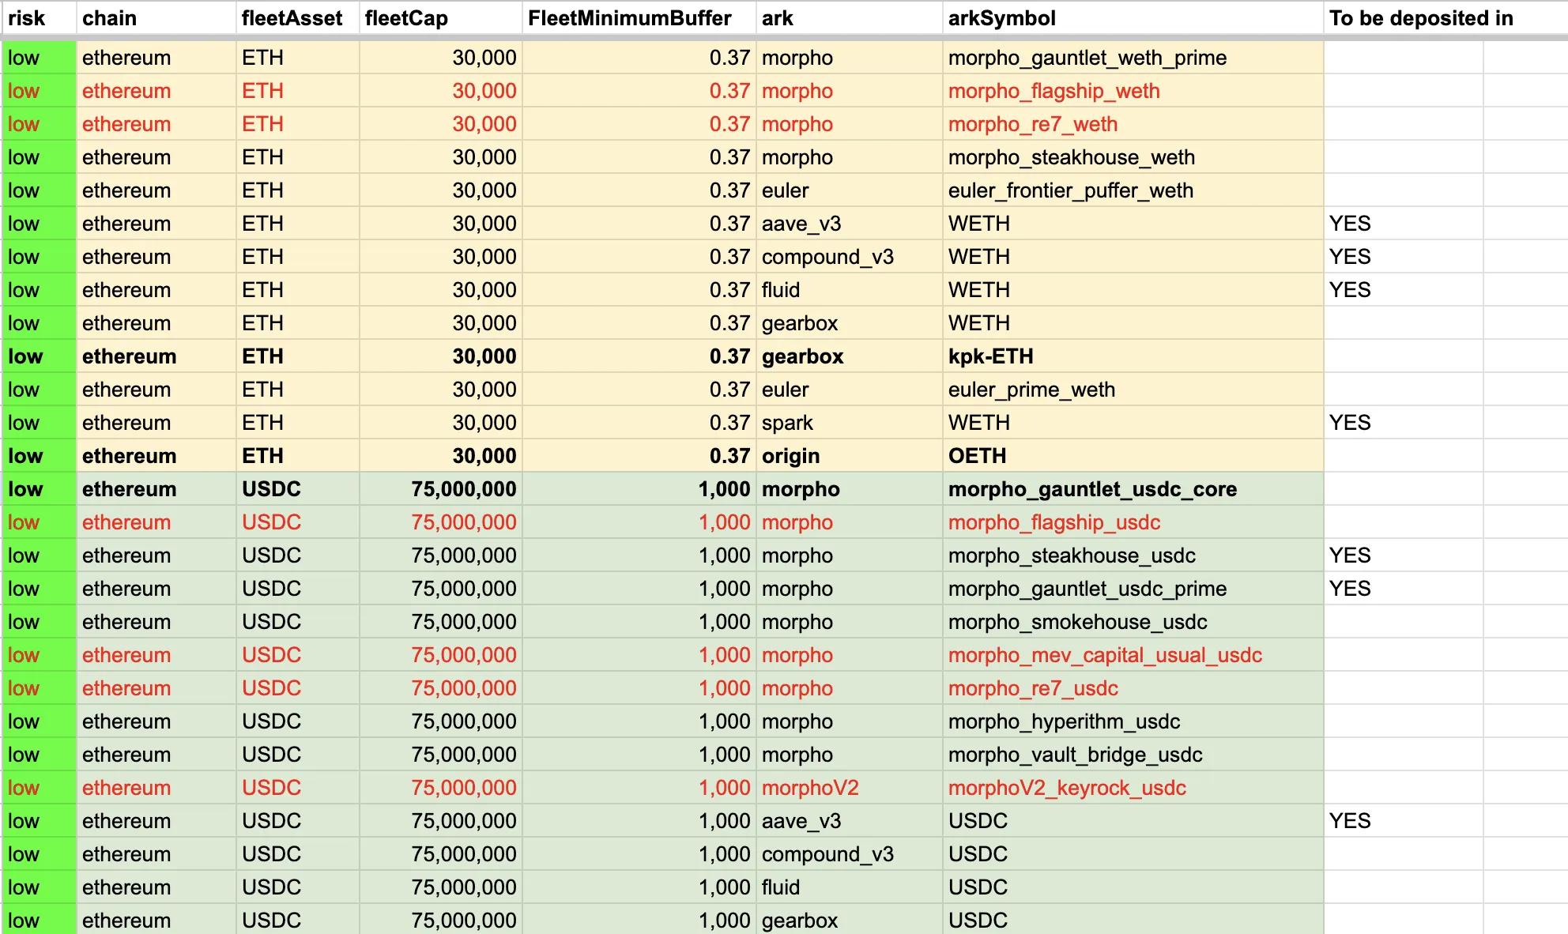Click the 'risk' column header cell
1568x934 pixels.
[x=27, y=18]
